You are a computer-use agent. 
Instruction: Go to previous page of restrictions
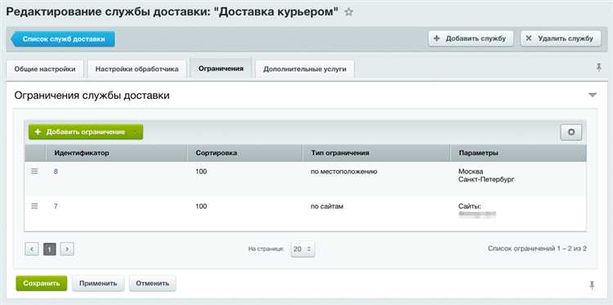(32, 249)
